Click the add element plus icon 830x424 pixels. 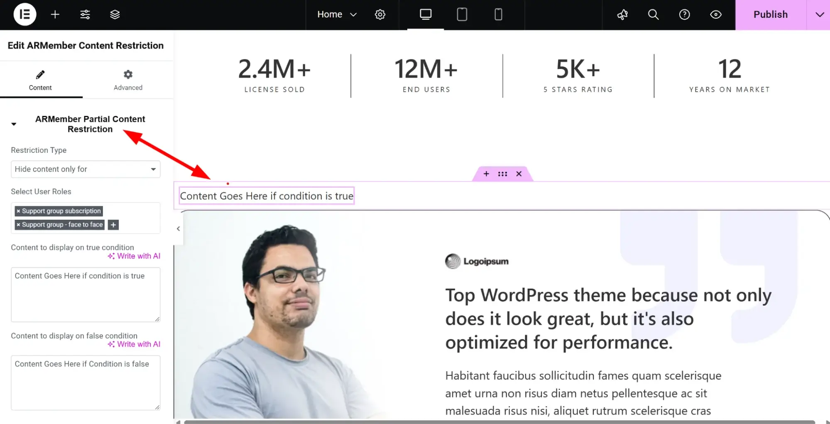pos(55,15)
